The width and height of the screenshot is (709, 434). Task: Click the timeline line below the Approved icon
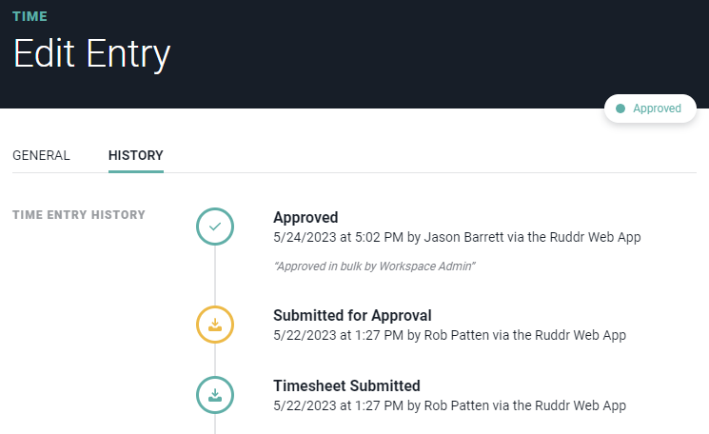215,276
